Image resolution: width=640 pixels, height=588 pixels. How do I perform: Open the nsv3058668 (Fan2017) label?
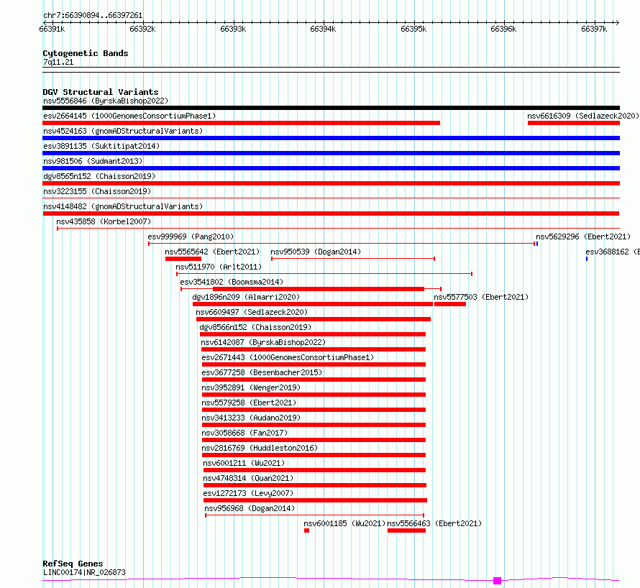pos(244,433)
